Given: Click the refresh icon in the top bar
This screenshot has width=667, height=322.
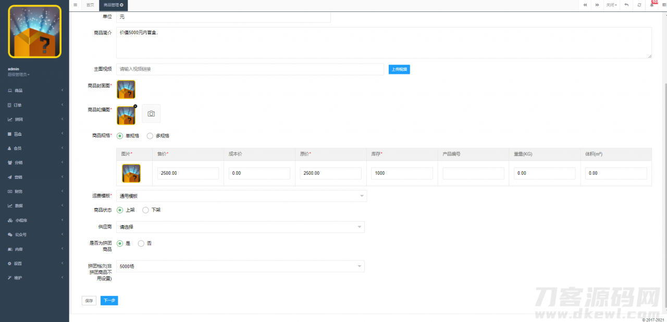Looking at the screenshot, I should pyautogui.click(x=639, y=5).
